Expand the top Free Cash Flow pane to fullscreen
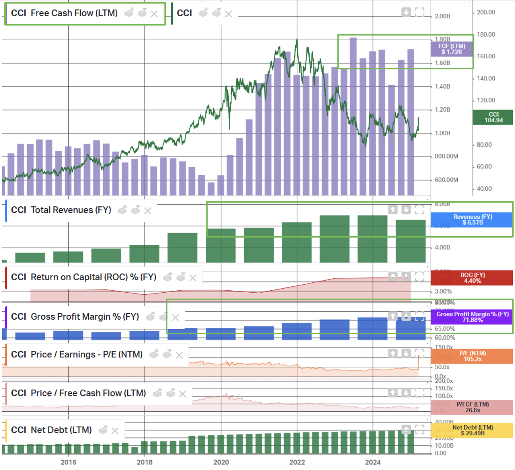This screenshot has height=470, width=515. [x=419, y=12]
